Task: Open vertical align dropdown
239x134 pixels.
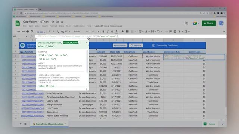Action: pos(147,31)
